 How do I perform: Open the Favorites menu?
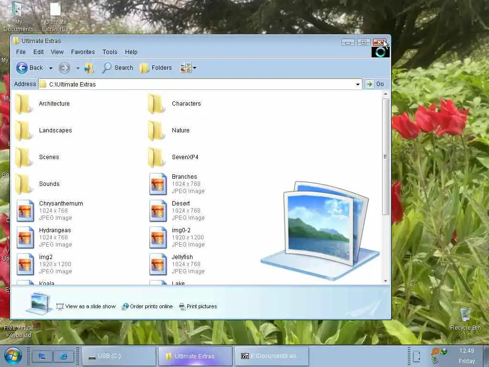pyautogui.click(x=83, y=52)
